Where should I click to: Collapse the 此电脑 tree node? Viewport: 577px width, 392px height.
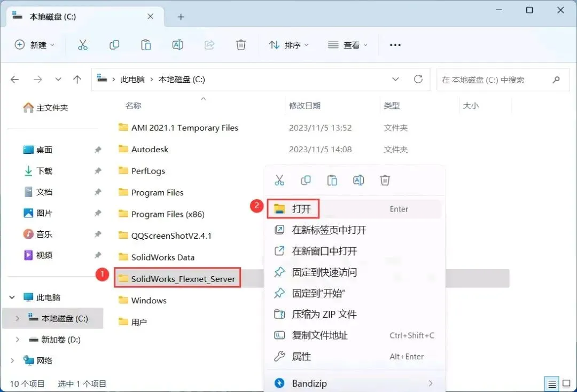point(12,297)
